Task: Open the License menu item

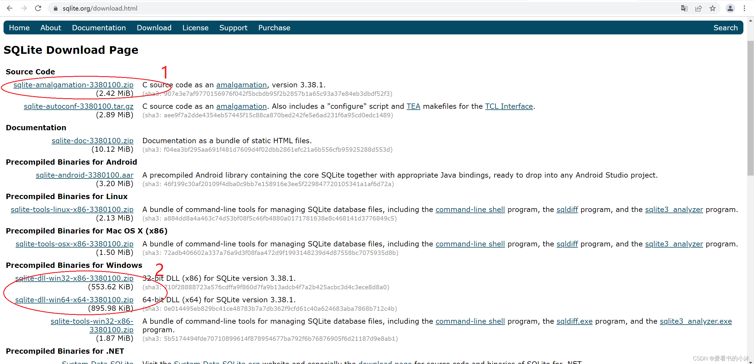Action: point(195,28)
